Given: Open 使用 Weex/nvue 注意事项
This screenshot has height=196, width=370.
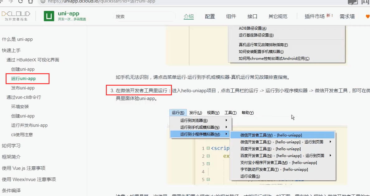Looking at the screenshot, I should pyautogui.click(x=29, y=179).
